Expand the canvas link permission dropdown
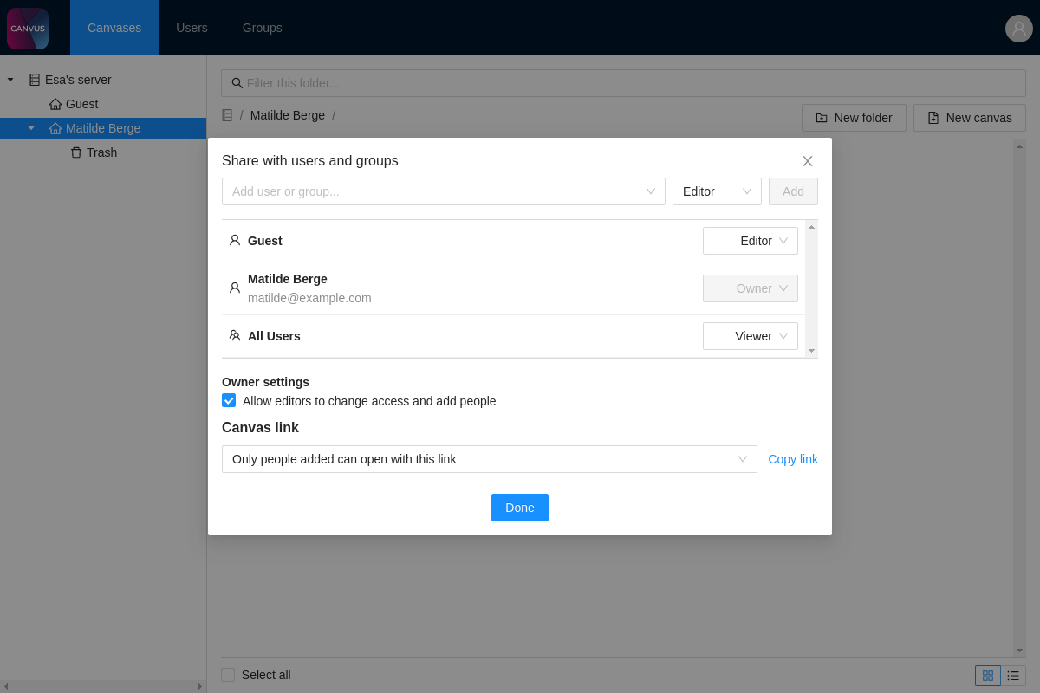This screenshot has width=1040, height=693. pyautogui.click(x=489, y=459)
